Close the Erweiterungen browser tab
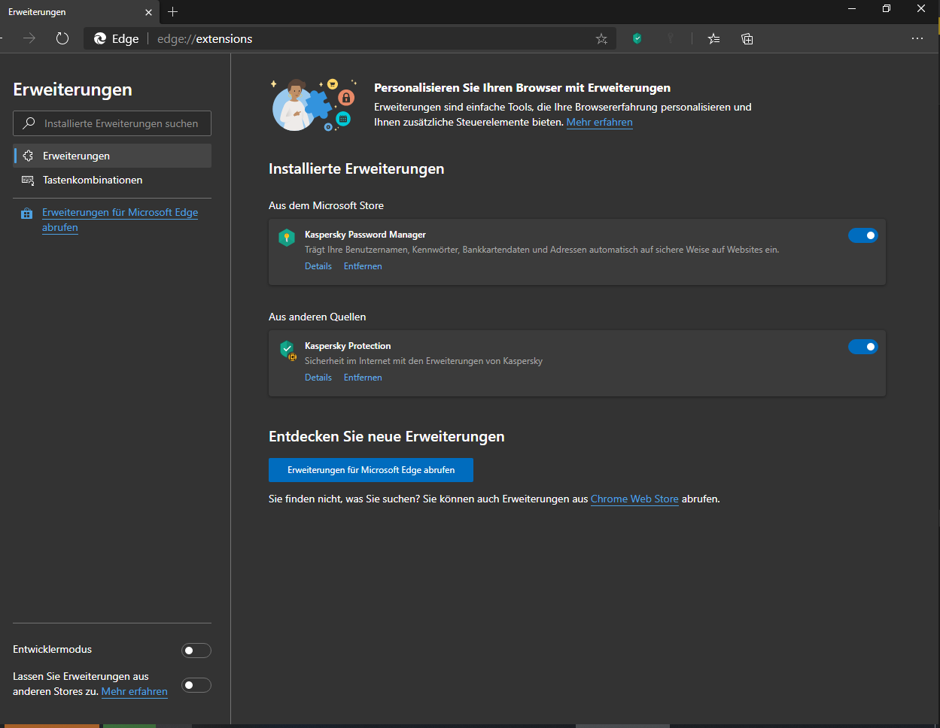The width and height of the screenshot is (940, 728). (x=148, y=12)
